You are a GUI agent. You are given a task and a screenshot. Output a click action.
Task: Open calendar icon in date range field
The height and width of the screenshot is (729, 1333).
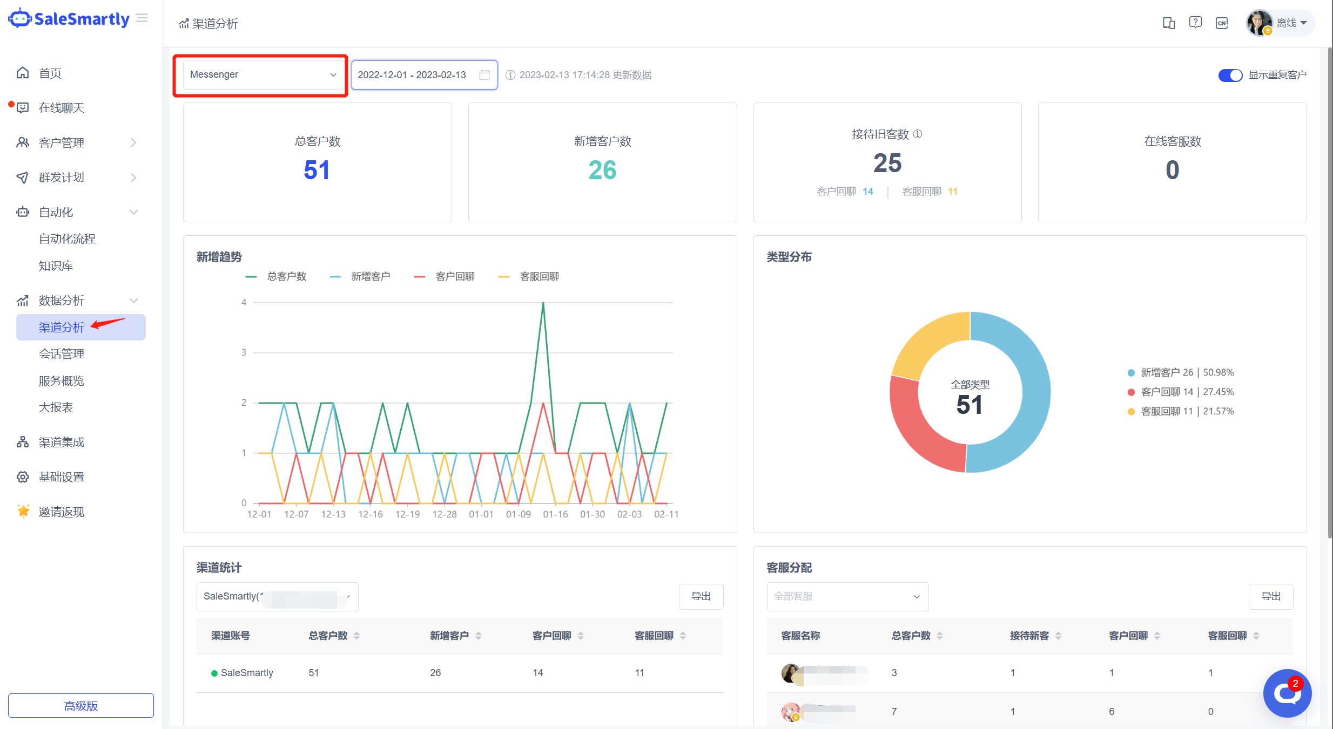pos(484,75)
